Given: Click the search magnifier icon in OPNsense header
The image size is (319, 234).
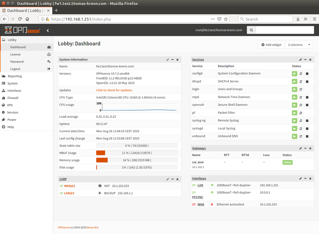Looking at the screenshot, I should point(252,30).
